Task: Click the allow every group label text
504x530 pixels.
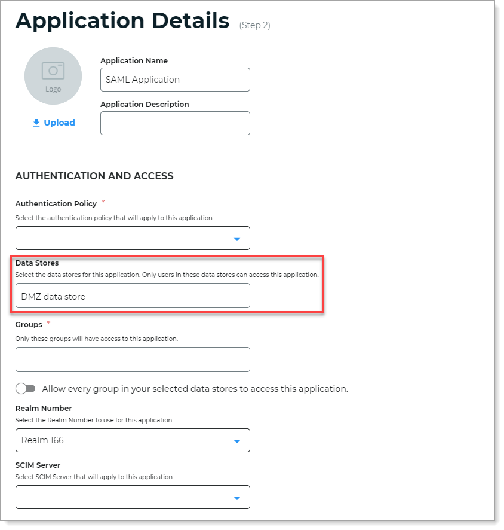Action: point(195,389)
